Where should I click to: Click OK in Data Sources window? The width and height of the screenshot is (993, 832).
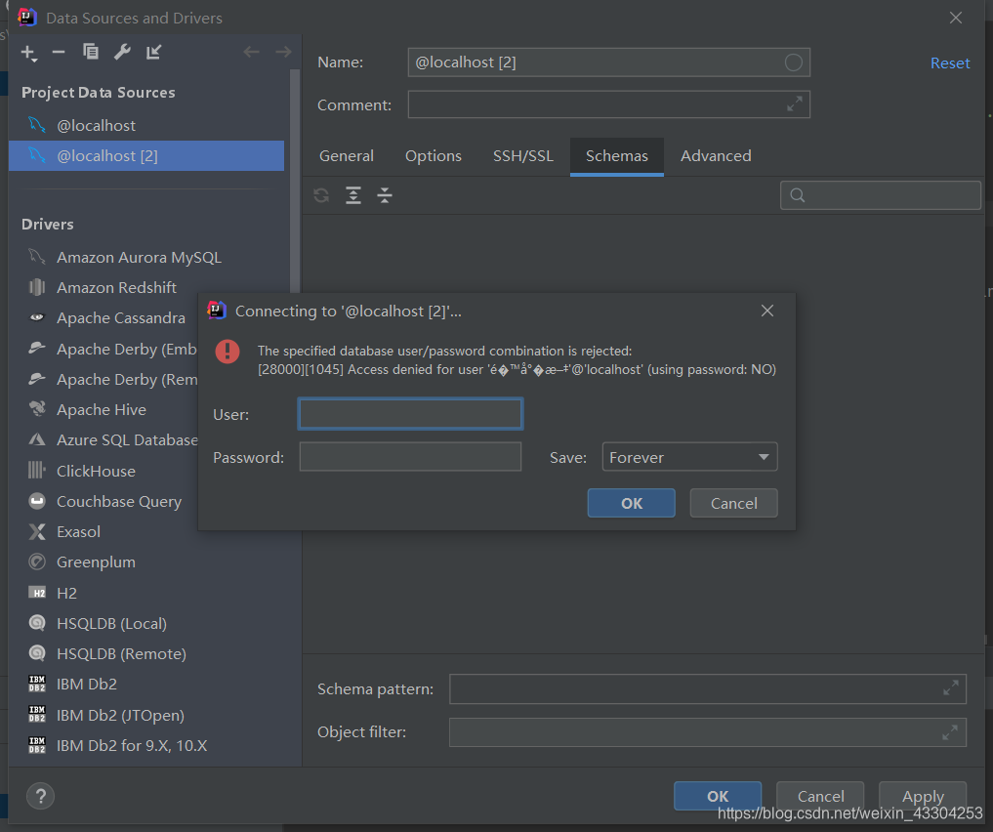coord(718,796)
